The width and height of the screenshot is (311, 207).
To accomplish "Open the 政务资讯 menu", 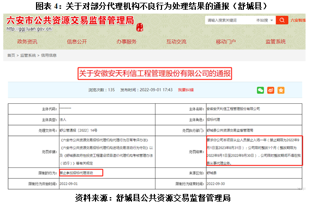I will coord(27,42).
